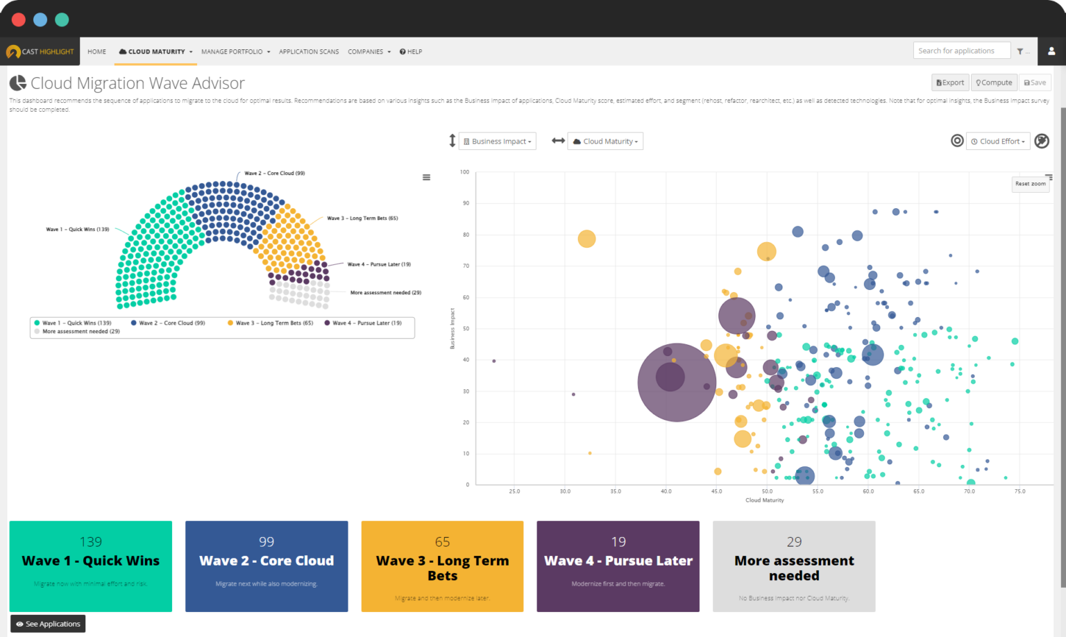
Task: Click the Export button
Action: point(950,83)
